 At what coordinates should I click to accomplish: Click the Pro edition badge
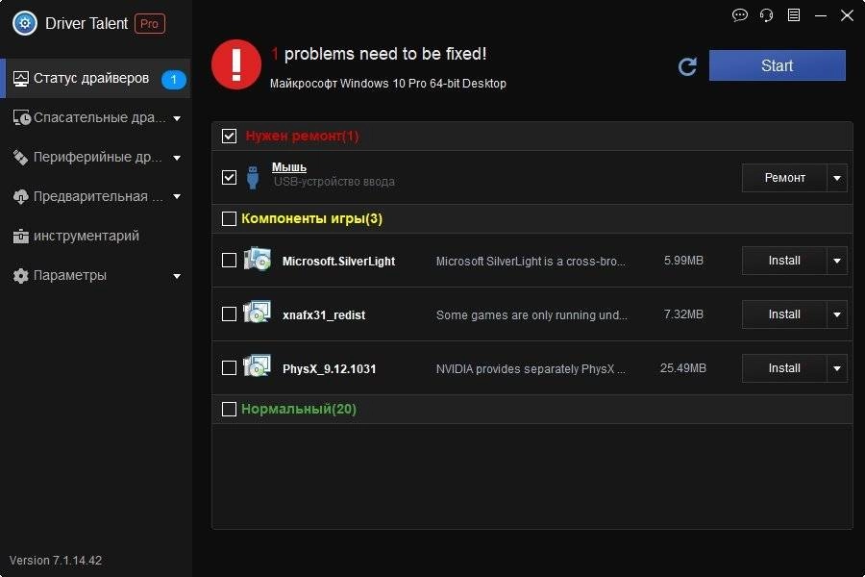click(x=150, y=24)
